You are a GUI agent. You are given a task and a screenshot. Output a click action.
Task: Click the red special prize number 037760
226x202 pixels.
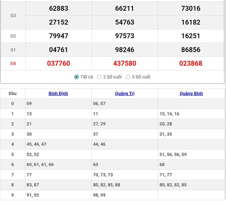59,63
